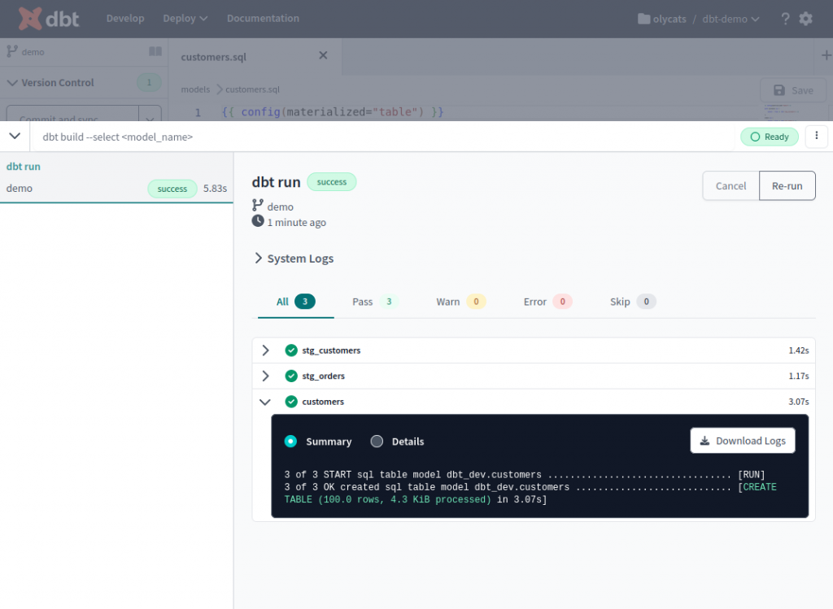Add a new file tab with plus icon

point(826,55)
